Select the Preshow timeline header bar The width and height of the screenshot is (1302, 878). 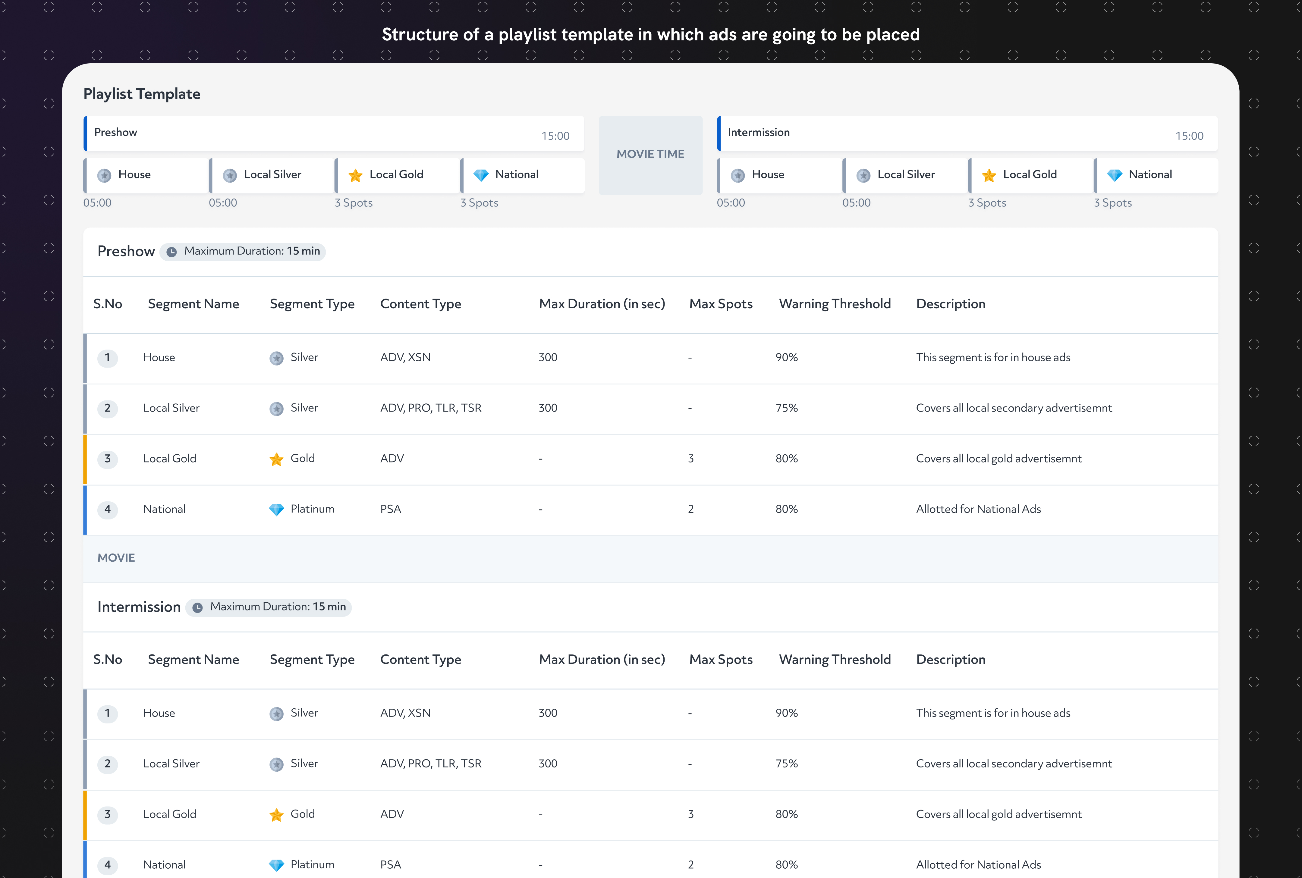coord(334,133)
